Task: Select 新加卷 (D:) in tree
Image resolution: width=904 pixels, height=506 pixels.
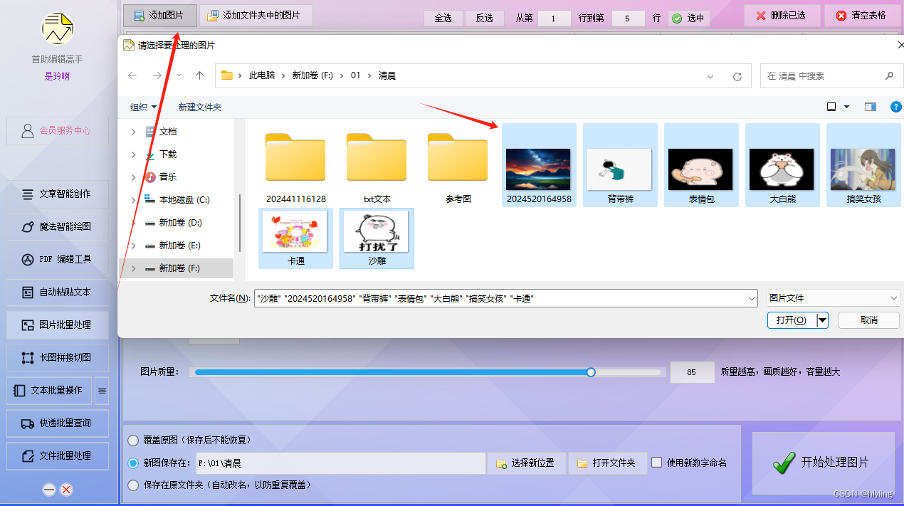Action: tap(180, 223)
